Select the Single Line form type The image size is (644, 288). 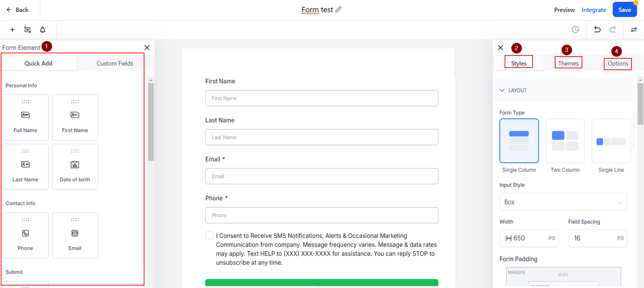(611, 141)
